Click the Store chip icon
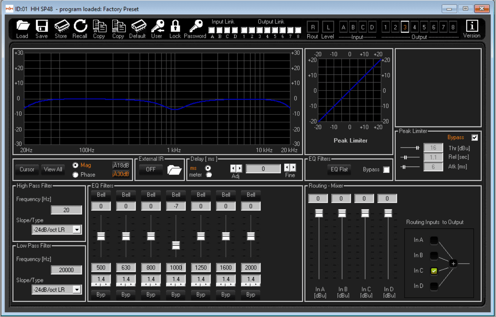The image size is (496, 317). (x=61, y=26)
